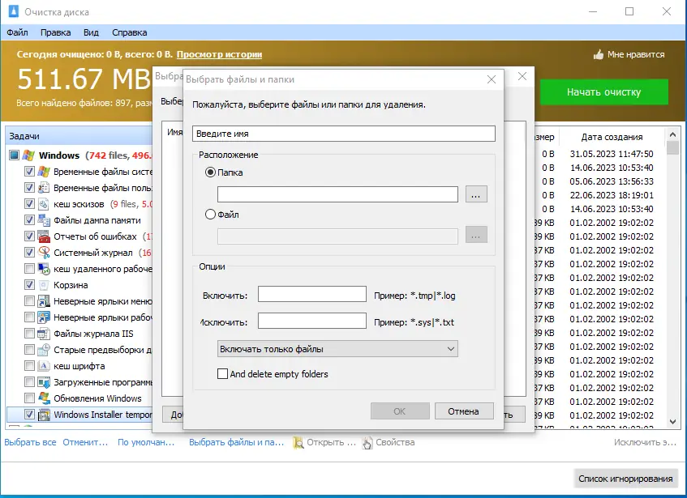This screenshot has height=498, width=687.
Task: Open the Включать только файлы dropdown
Action: coord(337,349)
